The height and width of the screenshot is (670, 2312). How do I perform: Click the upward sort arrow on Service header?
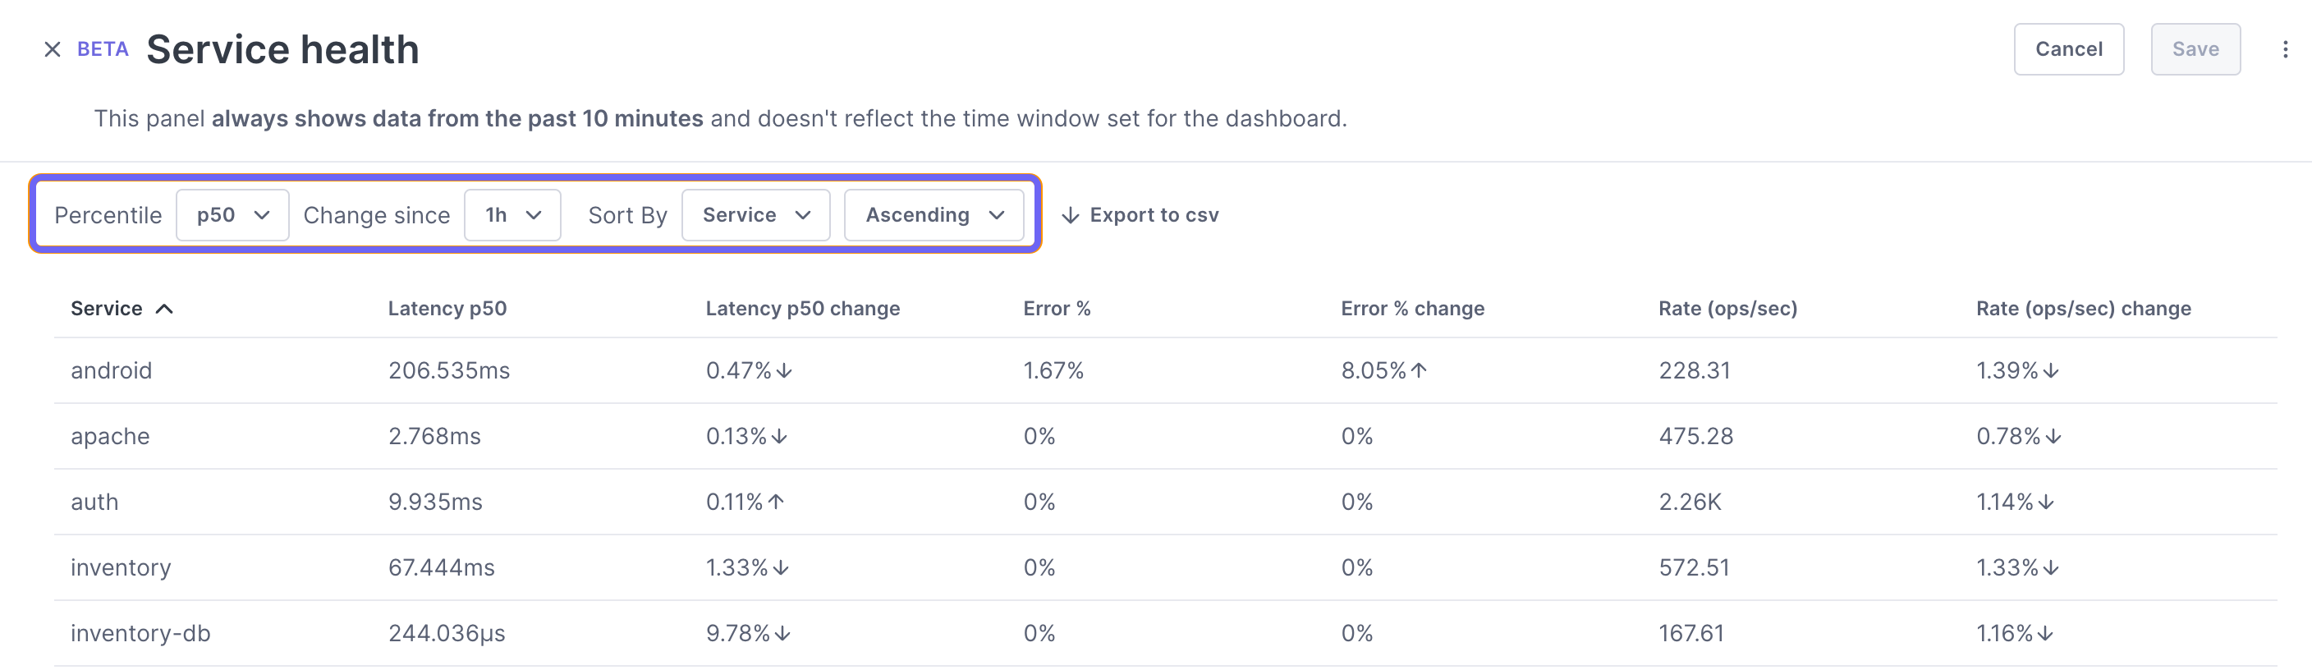pyautogui.click(x=165, y=307)
